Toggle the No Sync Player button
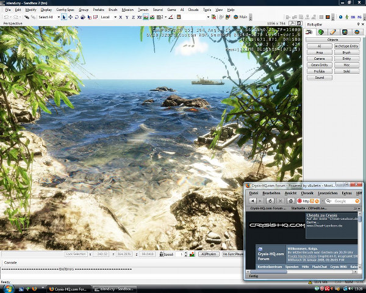 click(x=232, y=254)
